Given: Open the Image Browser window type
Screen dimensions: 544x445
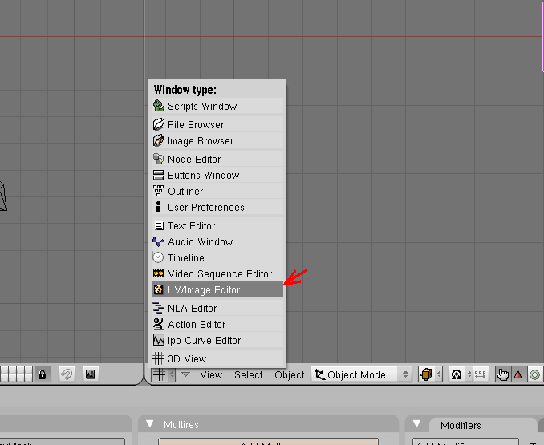Looking at the screenshot, I should coord(217,140).
